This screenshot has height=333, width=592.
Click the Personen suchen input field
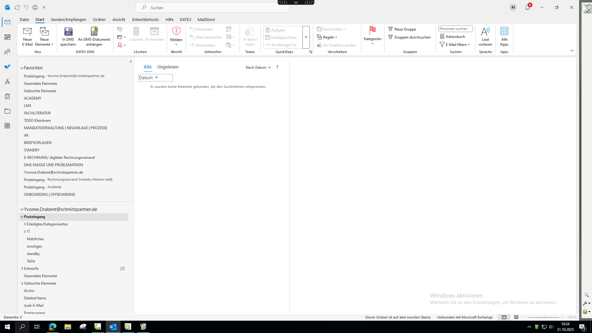click(x=455, y=29)
